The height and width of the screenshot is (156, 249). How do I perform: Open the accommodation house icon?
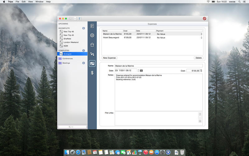click(92, 45)
